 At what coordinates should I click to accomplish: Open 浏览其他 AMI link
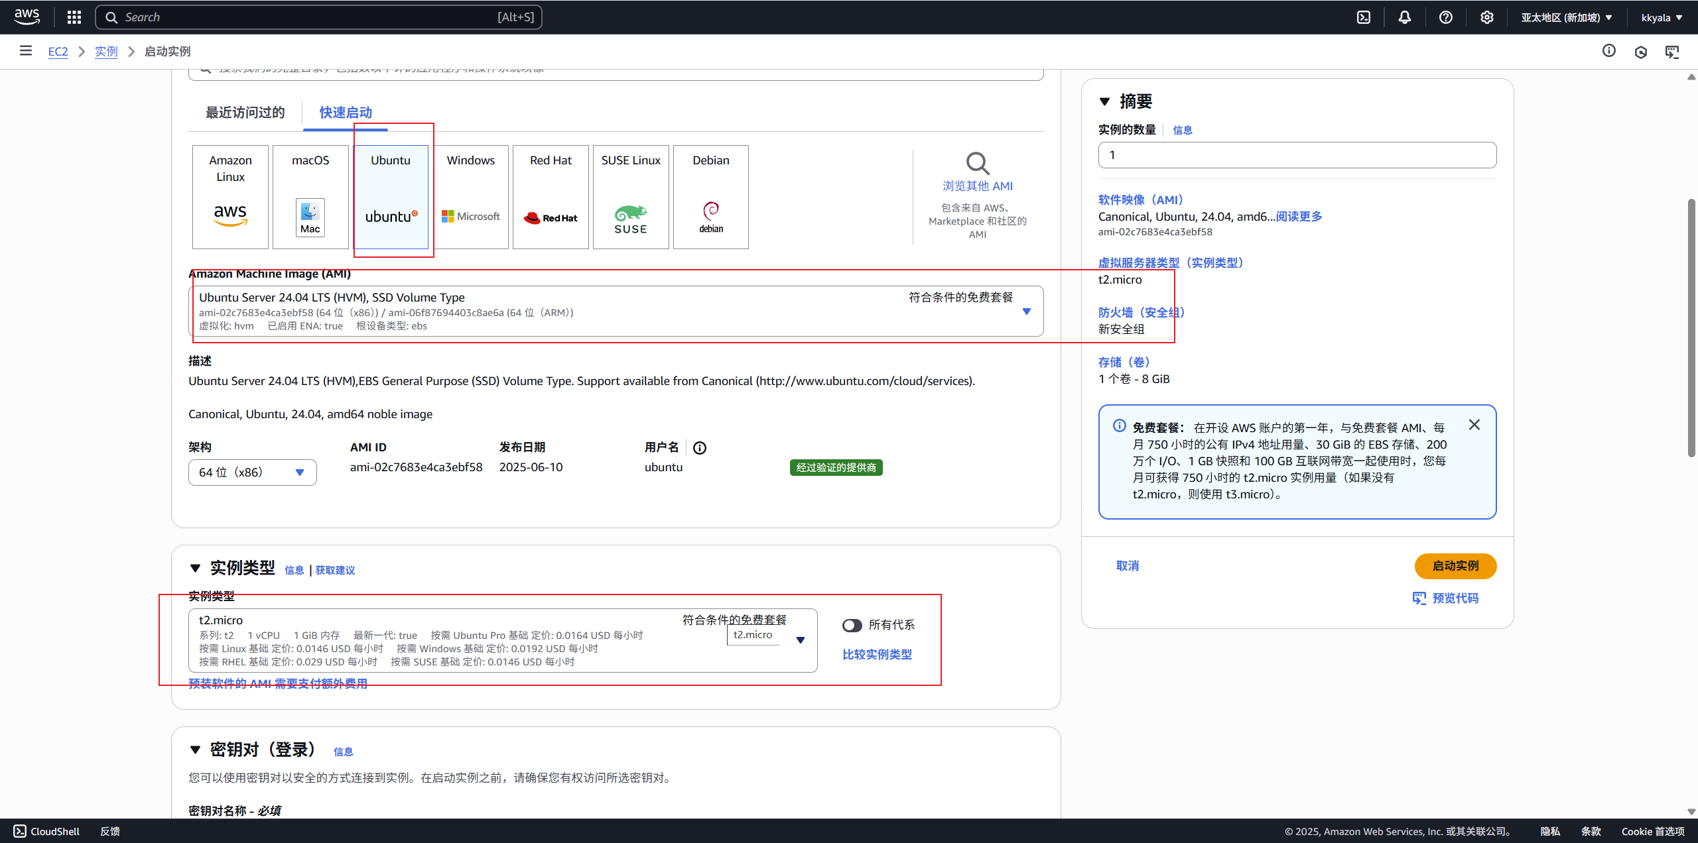tap(978, 186)
